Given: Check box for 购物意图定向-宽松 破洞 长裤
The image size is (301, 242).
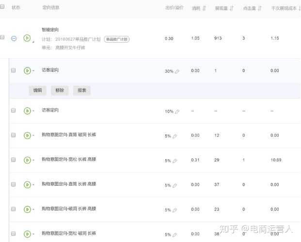Looking at the screenshot, I should pyautogui.click(x=13, y=234).
